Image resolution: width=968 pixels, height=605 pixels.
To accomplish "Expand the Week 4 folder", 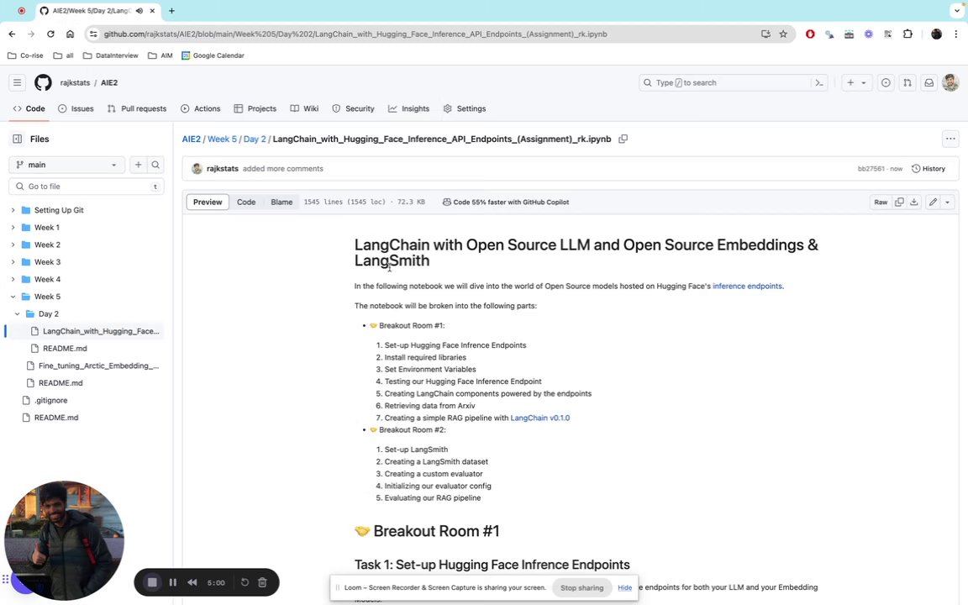I will [x=13, y=279].
